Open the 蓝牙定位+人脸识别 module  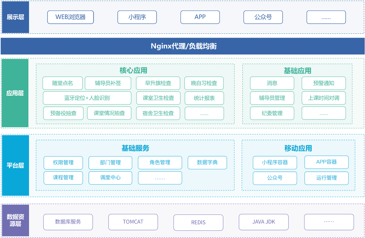coord(87,98)
